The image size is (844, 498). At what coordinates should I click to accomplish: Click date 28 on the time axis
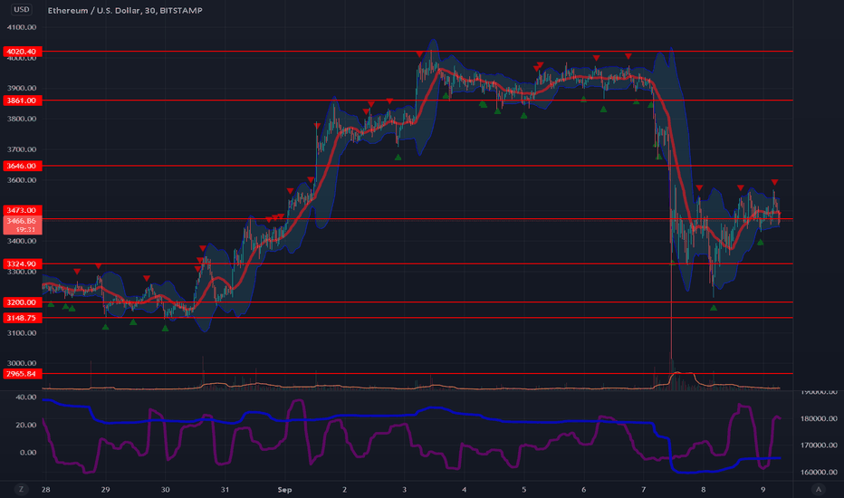tap(46, 489)
